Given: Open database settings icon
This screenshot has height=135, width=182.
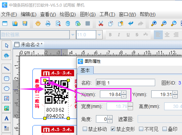Looking at the screenshot, I should (x=68, y=23).
